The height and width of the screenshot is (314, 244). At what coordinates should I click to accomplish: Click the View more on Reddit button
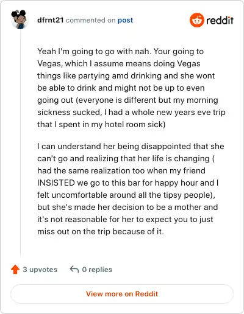click(122, 294)
